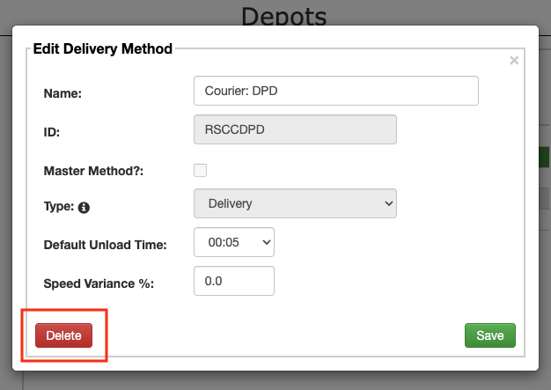The width and height of the screenshot is (551, 390).
Task: Click the red Delete button
Action: coord(63,335)
